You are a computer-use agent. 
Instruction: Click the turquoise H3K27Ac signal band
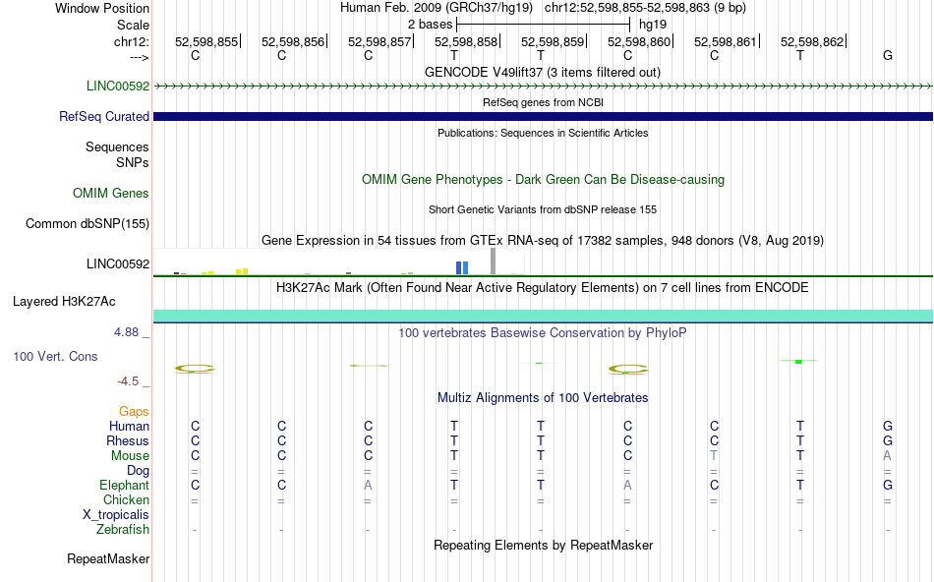[543, 316]
